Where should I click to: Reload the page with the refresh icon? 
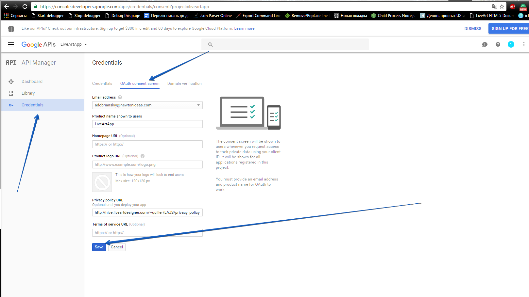(x=25, y=7)
